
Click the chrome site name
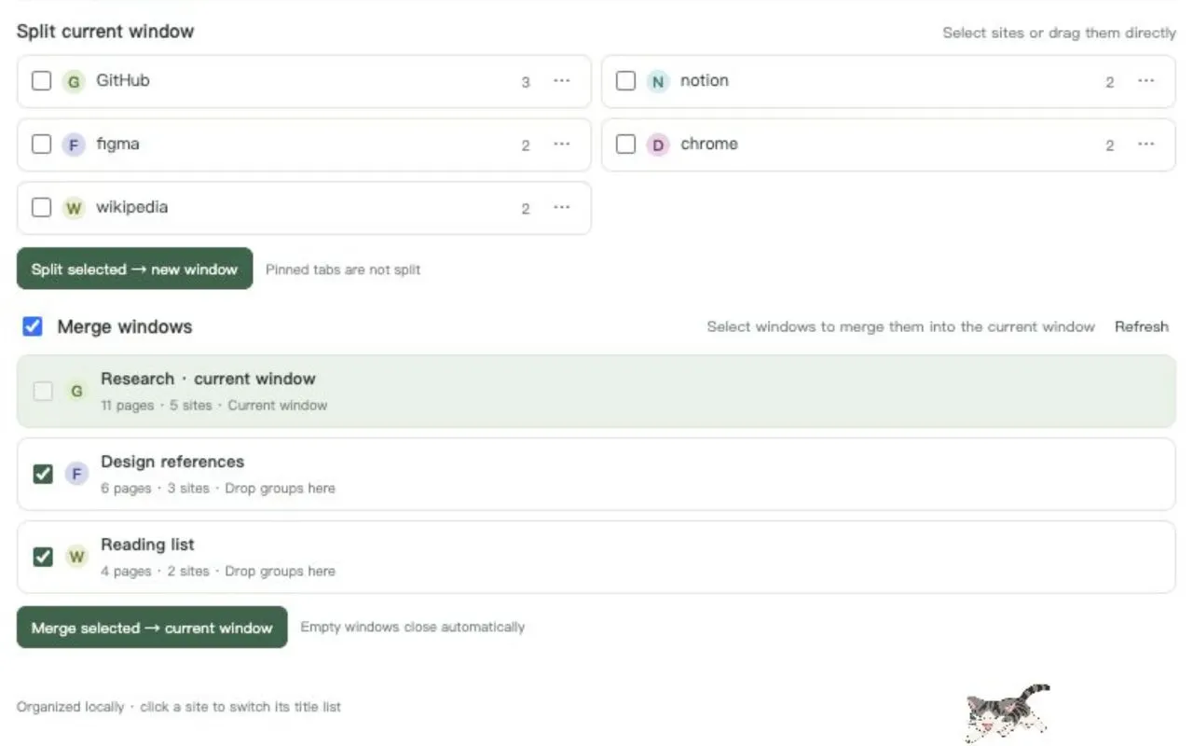pyautogui.click(x=709, y=144)
